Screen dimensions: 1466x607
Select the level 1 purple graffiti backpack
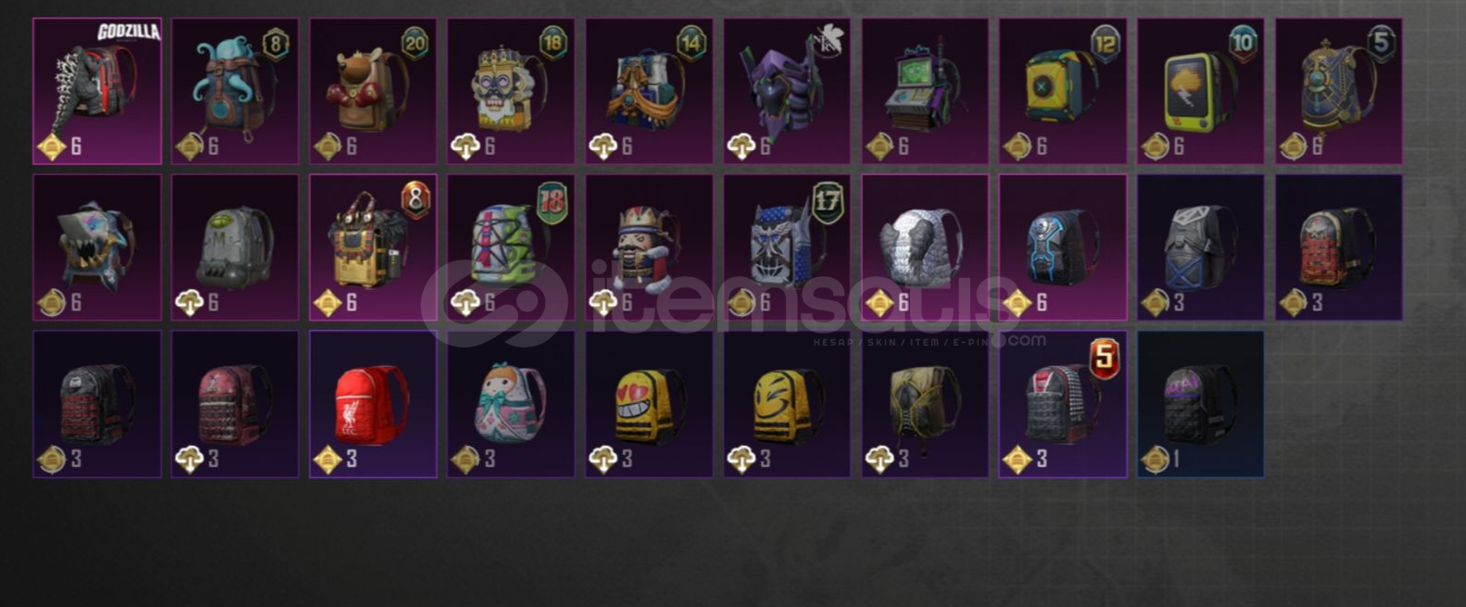coord(1201,404)
